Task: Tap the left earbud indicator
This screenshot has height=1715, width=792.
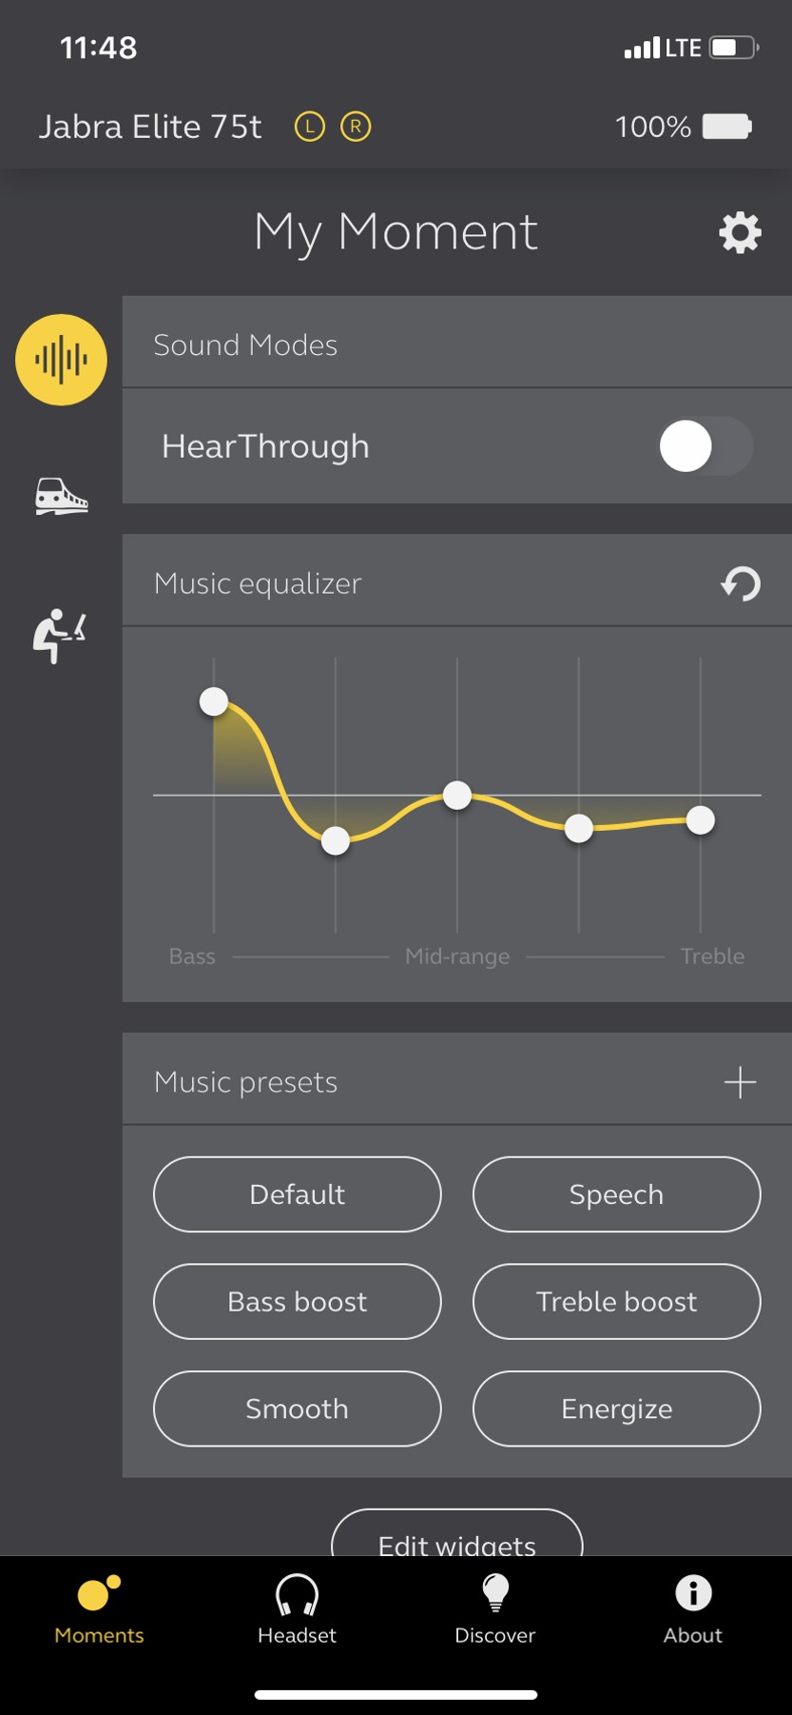Action: coord(310,127)
